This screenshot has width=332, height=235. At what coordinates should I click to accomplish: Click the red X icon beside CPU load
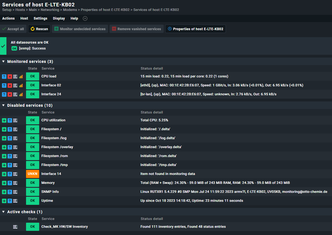10,77
